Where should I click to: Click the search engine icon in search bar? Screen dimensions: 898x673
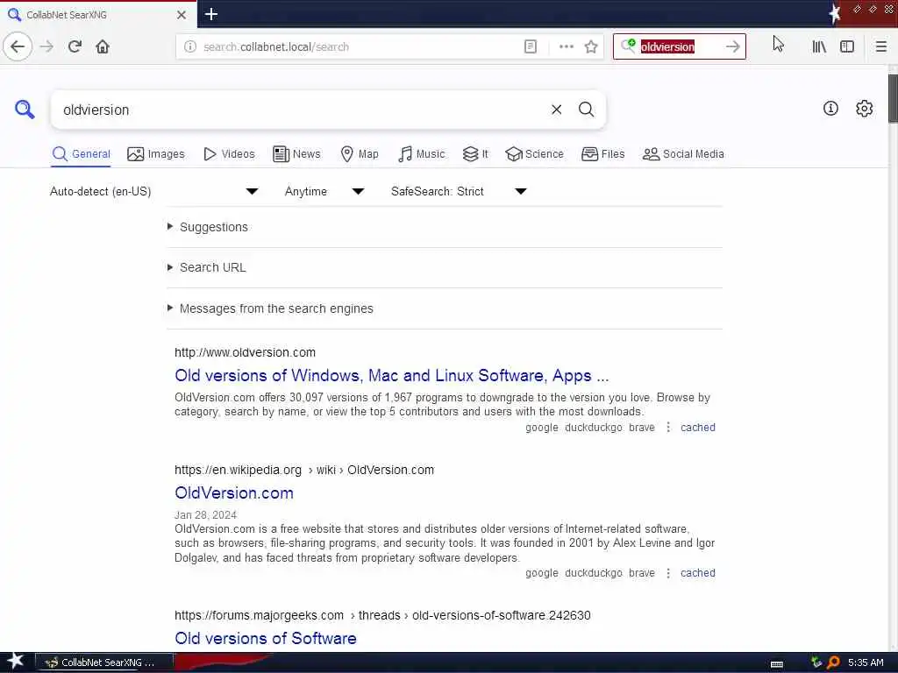click(628, 46)
